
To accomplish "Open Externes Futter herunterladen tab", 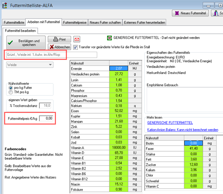I will tap(144, 23).
